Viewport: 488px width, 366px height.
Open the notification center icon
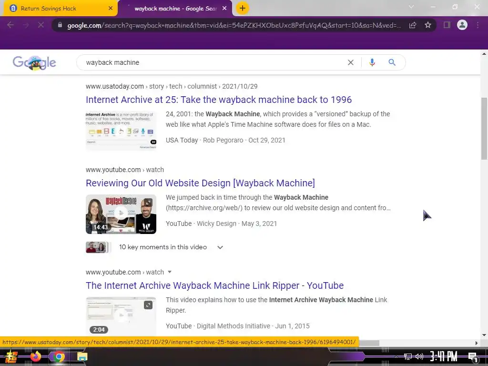point(473,357)
